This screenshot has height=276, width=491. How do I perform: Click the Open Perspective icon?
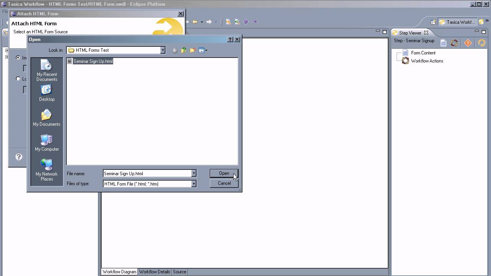point(433,22)
